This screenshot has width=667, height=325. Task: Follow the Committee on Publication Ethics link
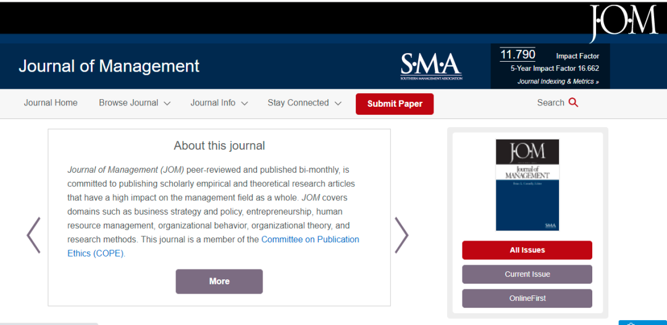coord(309,239)
